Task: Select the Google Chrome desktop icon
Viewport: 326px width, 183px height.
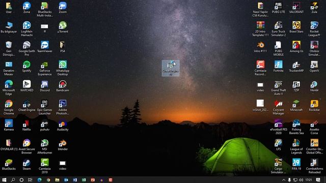Action: point(9,107)
